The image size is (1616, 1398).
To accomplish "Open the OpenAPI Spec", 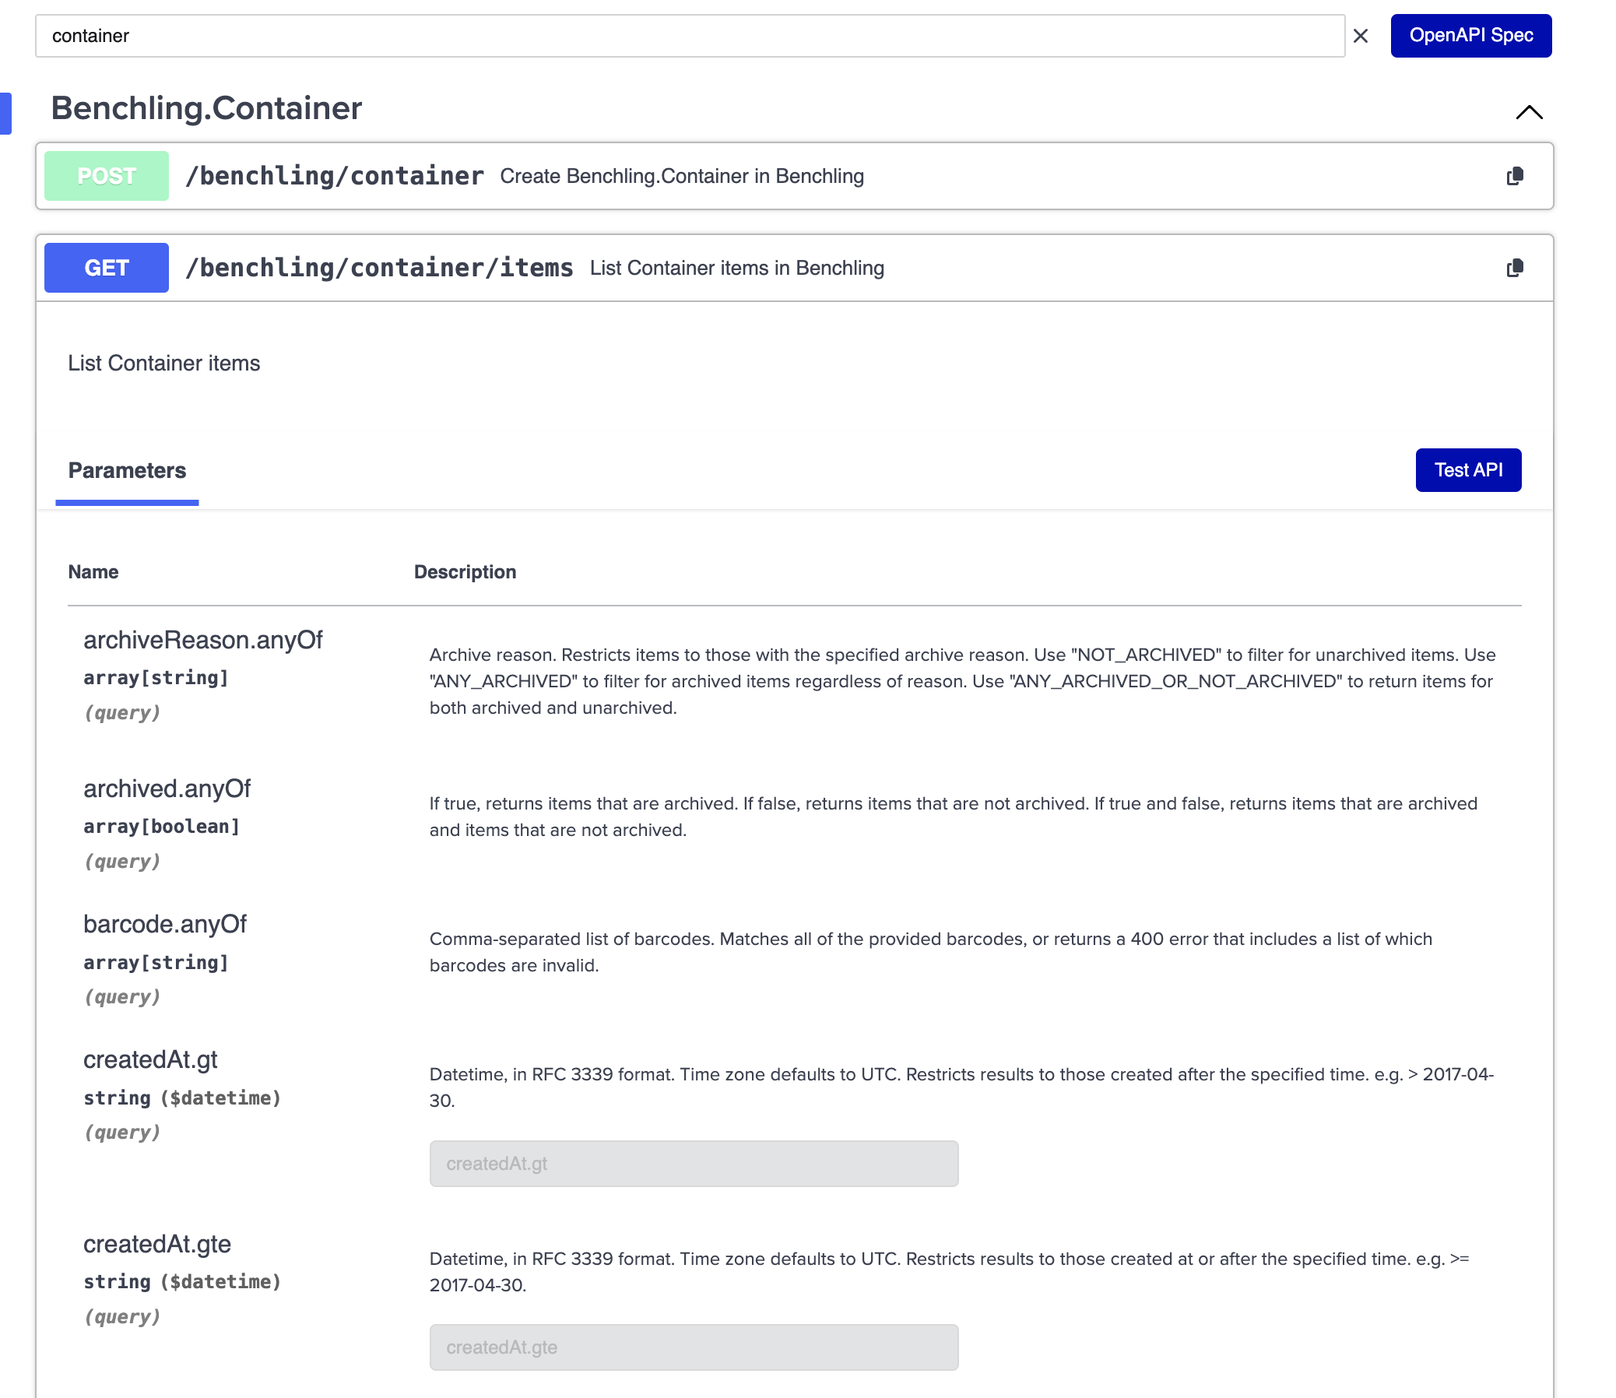I will point(1471,36).
